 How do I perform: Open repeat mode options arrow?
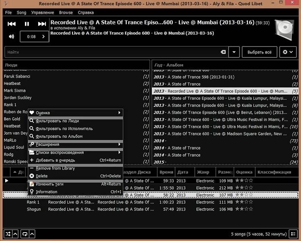coord(32,234)
